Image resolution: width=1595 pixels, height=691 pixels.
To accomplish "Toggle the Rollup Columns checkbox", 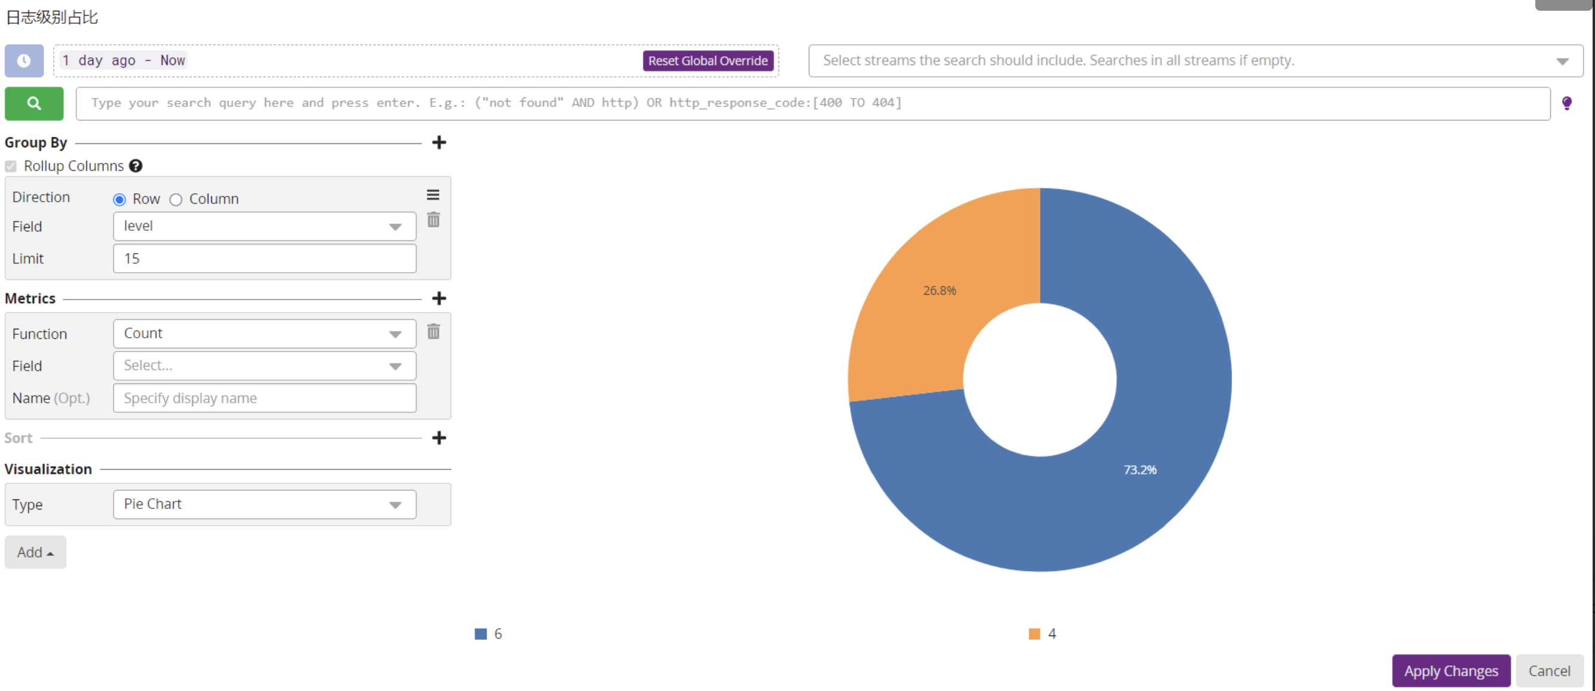I will tap(11, 166).
